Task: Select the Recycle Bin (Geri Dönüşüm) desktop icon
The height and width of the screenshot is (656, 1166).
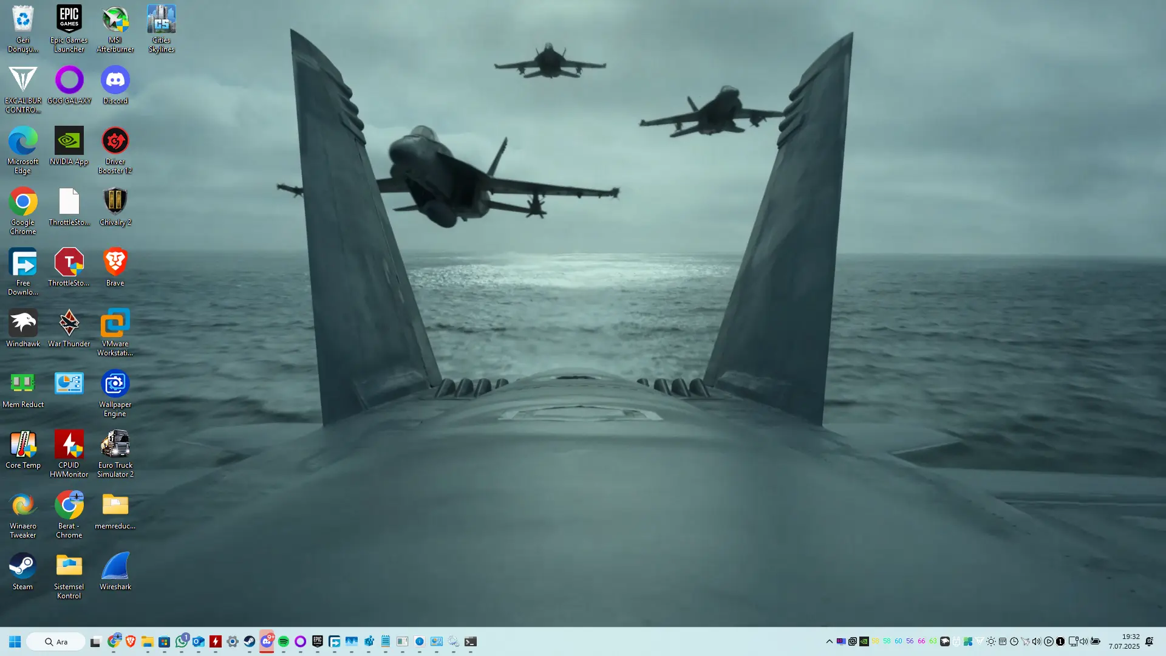Action: click(x=23, y=29)
